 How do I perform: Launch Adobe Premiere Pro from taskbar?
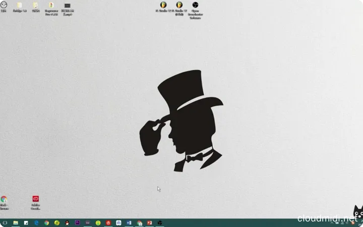(x=77, y=222)
